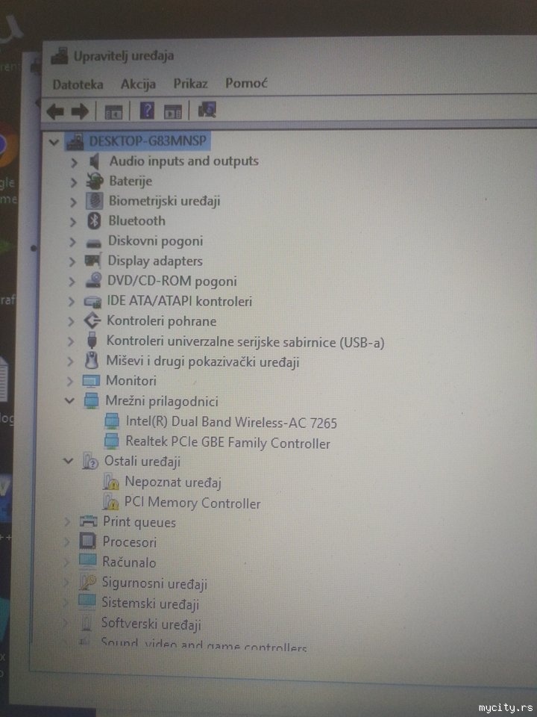The image size is (537, 717).
Task: Expand the Kontroleri pohrane node
Action: tap(71, 321)
